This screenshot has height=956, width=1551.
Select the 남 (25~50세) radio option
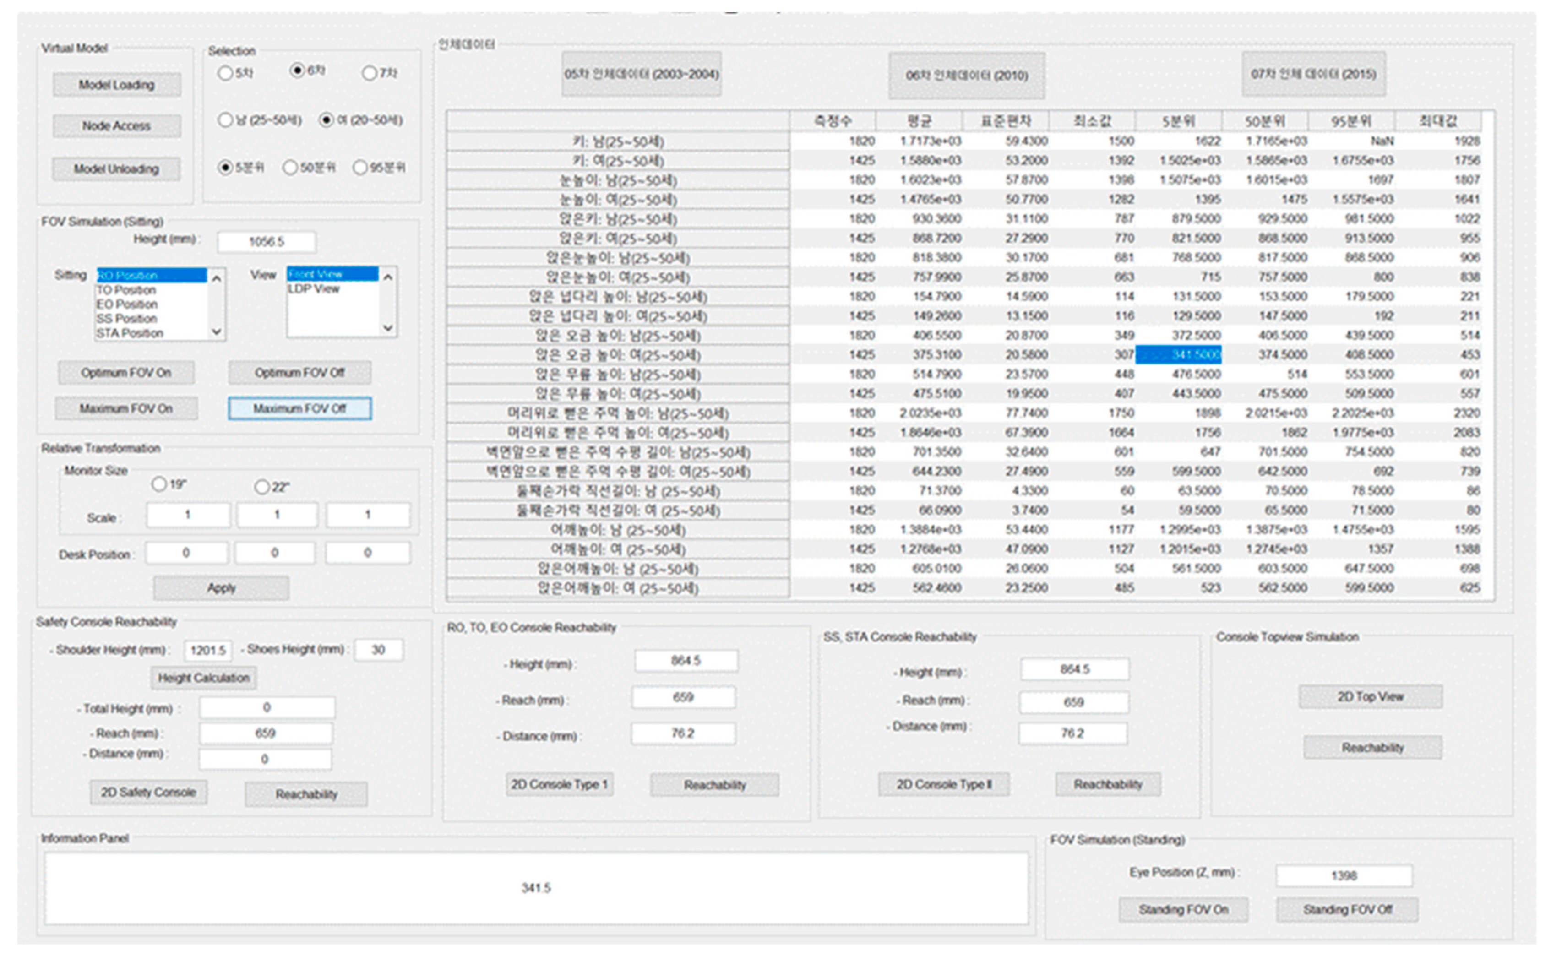(225, 120)
